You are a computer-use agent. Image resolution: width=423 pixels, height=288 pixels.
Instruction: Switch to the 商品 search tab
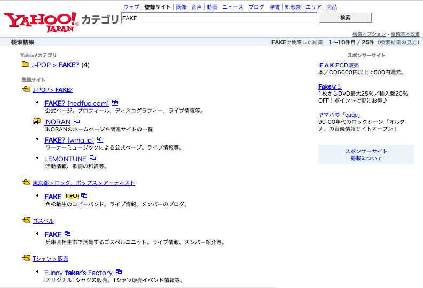[x=332, y=7]
